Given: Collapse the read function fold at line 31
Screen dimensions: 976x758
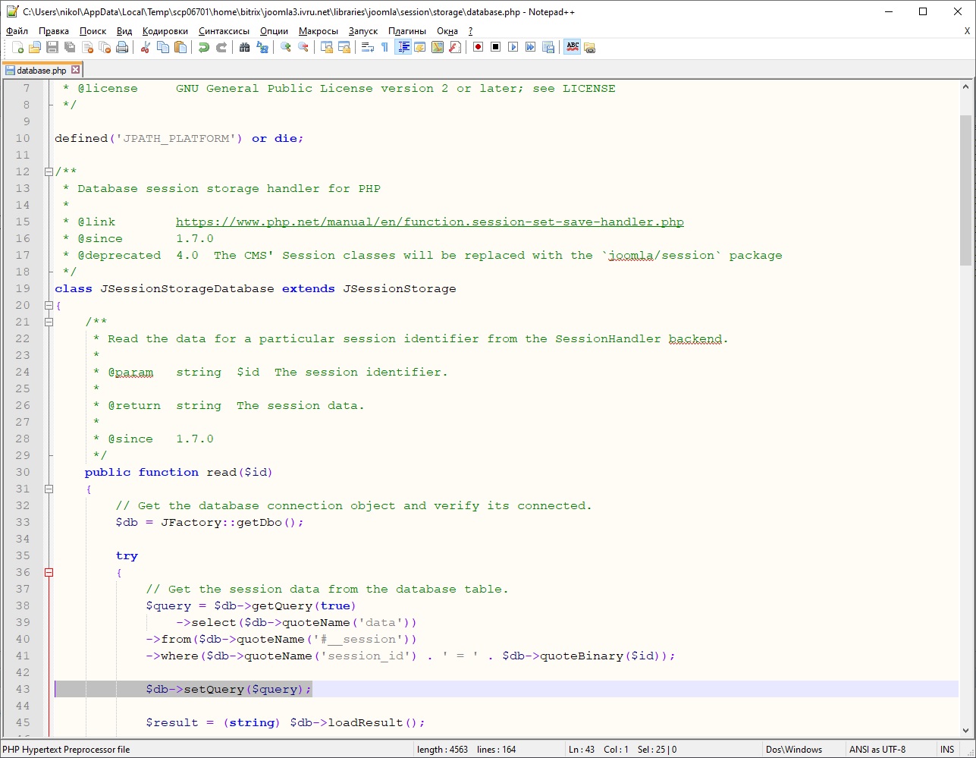Looking at the screenshot, I should coord(49,489).
